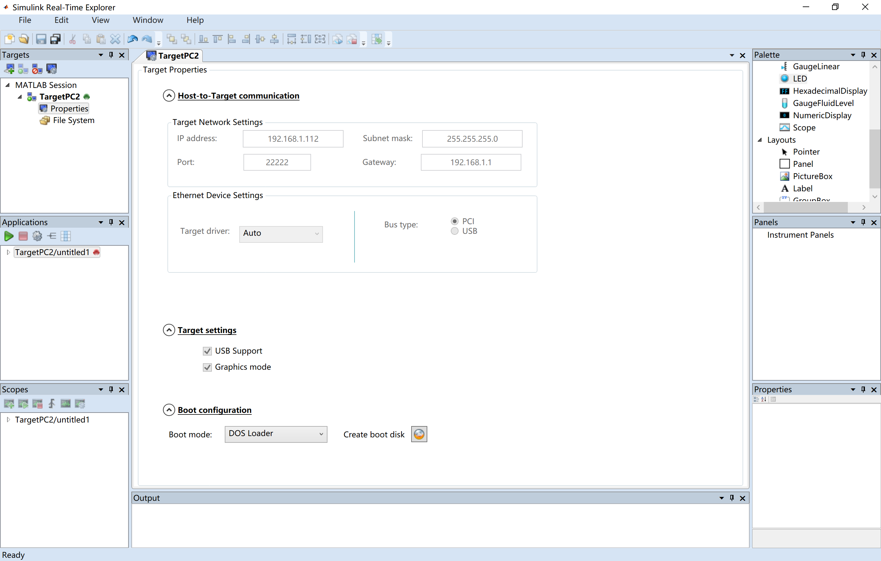The height and width of the screenshot is (561, 881).
Task: Uncheck Graphics mode under Target settings
Action: (x=207, y=367)
